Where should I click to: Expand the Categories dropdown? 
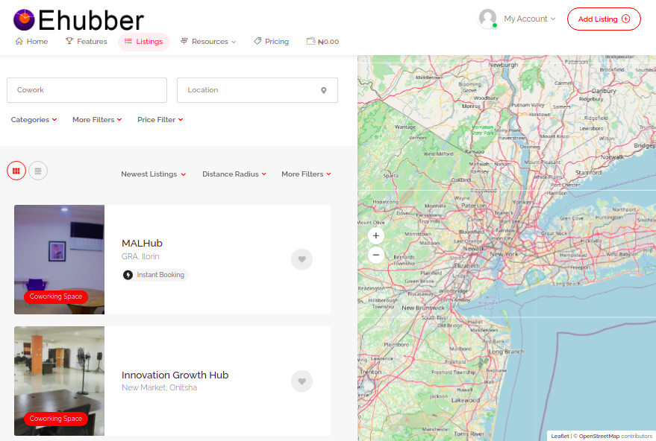[x=34, y=120]
